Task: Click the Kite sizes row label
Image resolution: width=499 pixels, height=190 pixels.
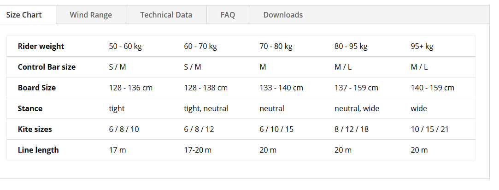Action: click(x=35, y=129)
